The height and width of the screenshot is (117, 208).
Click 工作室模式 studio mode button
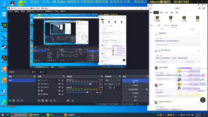tap(135, 93)
